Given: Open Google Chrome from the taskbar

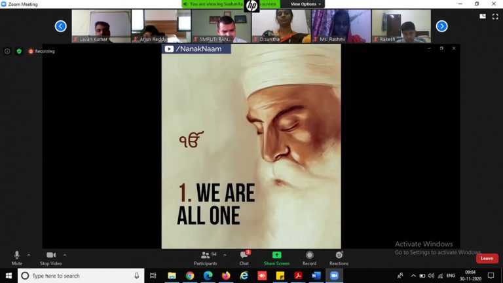Looking at the screenshot, I should pyautogui.click(x=190, y=276).
